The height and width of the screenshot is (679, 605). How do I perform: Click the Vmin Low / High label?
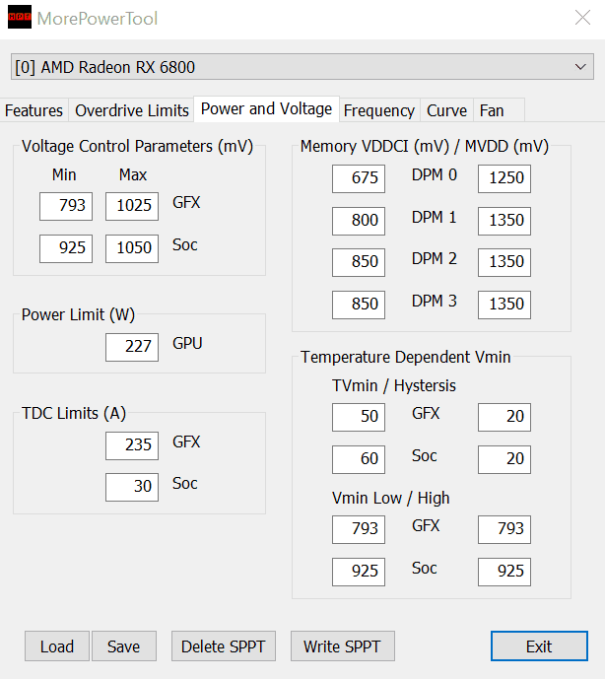click(390, 498)
